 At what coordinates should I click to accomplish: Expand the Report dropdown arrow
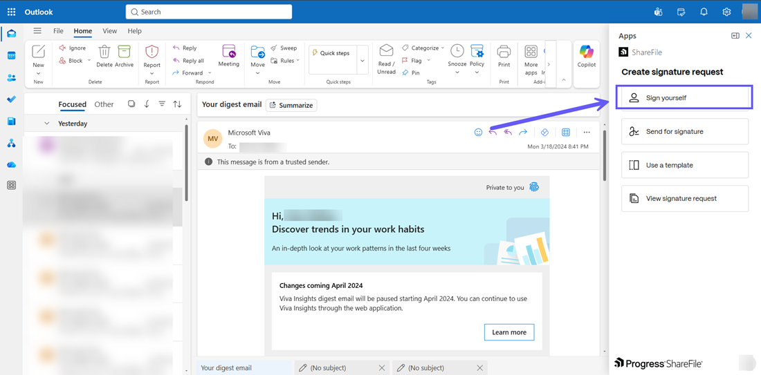pyautogui.click(x=152, y=74)
